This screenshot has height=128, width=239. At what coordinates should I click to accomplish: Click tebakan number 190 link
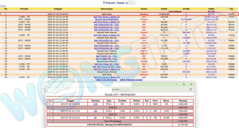click(x=95, y=111)
